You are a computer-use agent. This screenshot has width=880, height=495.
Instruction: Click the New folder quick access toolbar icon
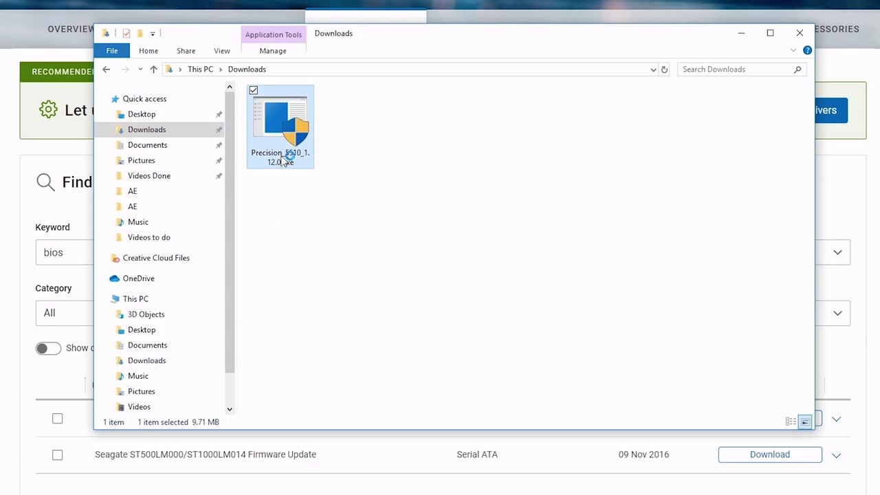tap(140, 33)
